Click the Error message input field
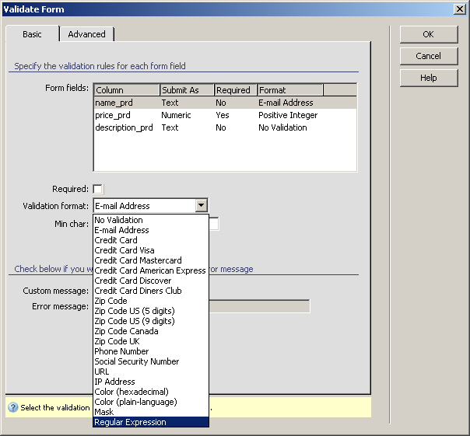The image size is (470, 436). click(x=260, y=306)
